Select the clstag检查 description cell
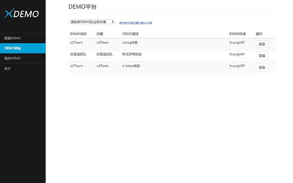 click(x=130, y=43)
